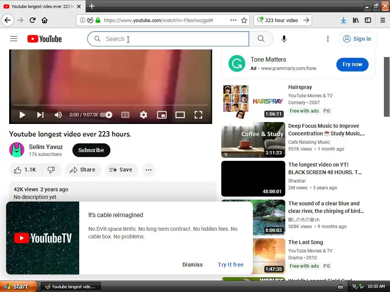Screen dimensions: 390x292
Task: Open The Last Song movie title
Action: pyautogui.click(x=305, y=242)
